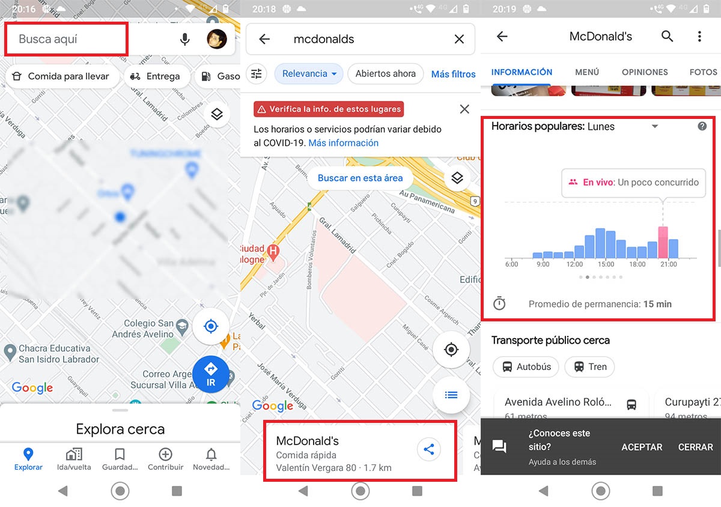This screenshot has width=721, height=507.
Task: Switch to the 'OPINIONES' tab
Action: pyautogui.click(x=645, y=72)
